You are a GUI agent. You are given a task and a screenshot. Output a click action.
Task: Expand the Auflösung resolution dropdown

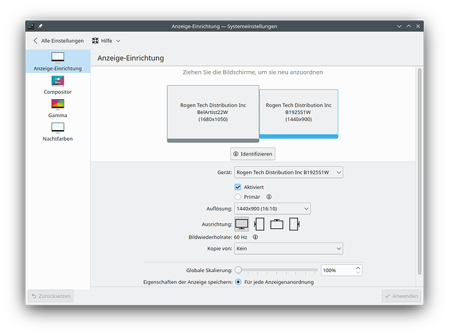[x=272, y=209]
